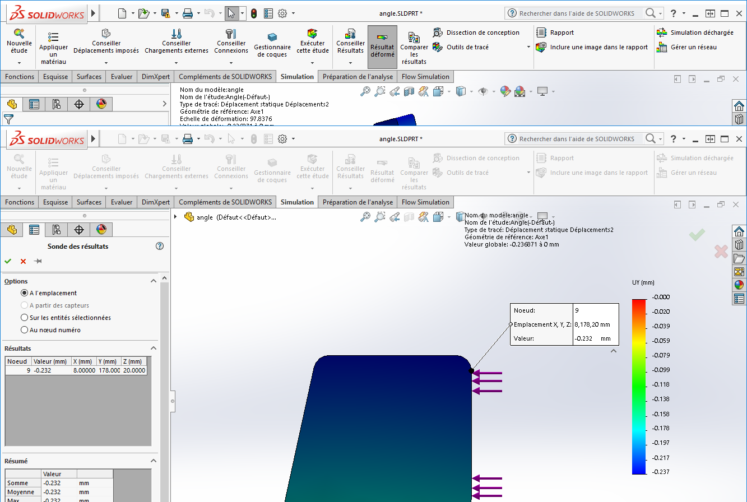Collapse the probe callout with chevron

tap(614, 351)
